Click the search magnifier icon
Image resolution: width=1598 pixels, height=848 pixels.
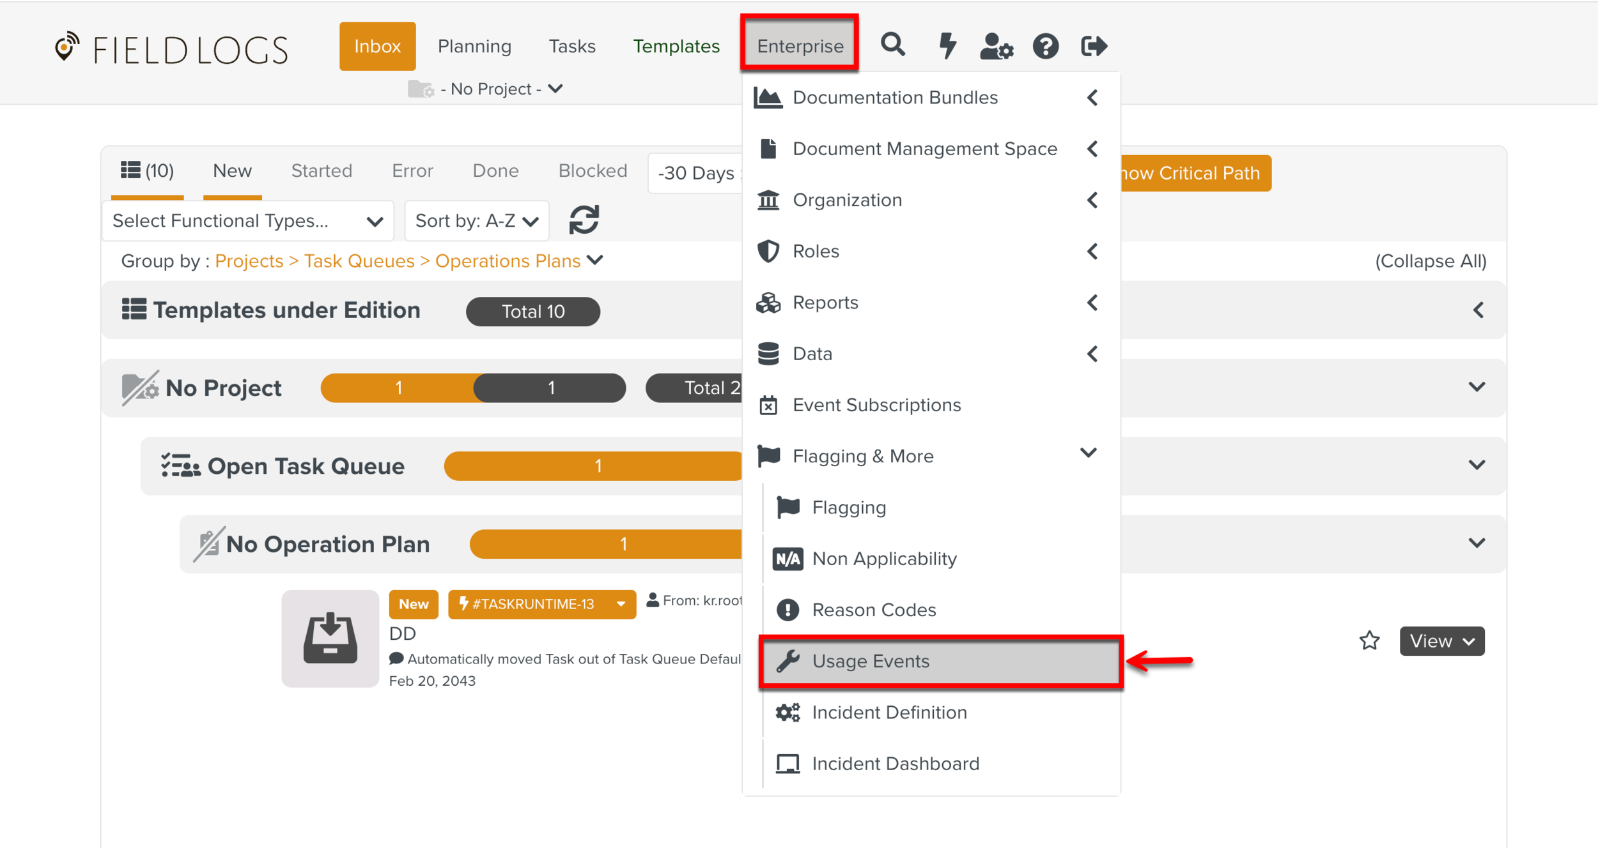[x=892, y=45]
